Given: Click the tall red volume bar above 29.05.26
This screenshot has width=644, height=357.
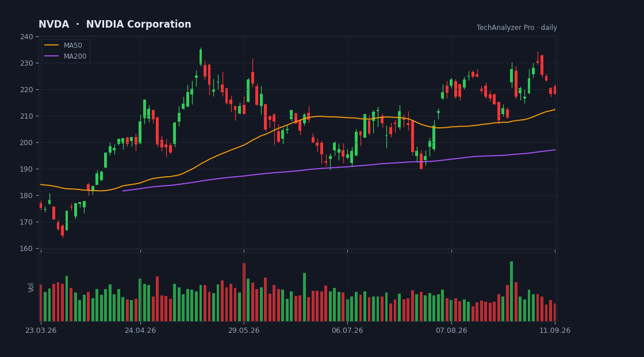Looking at the screenshot, I should coord(244,292).
